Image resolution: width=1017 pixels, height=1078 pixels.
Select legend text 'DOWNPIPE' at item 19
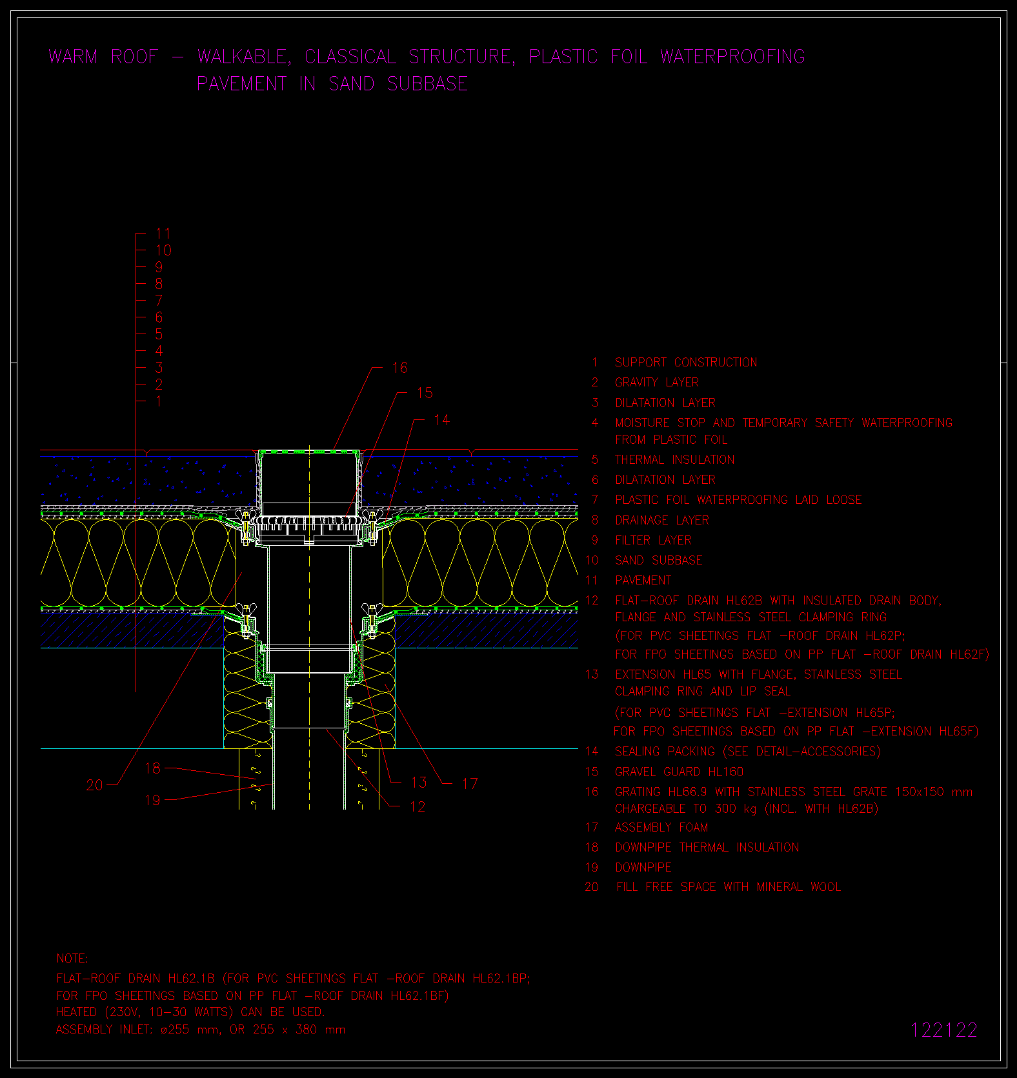point(643,868)
